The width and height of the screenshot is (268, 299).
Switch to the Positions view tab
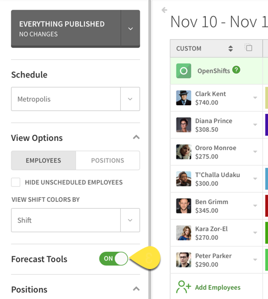108,160
